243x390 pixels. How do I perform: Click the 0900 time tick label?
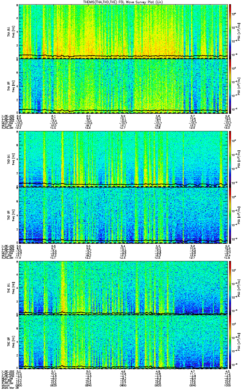pos(123,385)
